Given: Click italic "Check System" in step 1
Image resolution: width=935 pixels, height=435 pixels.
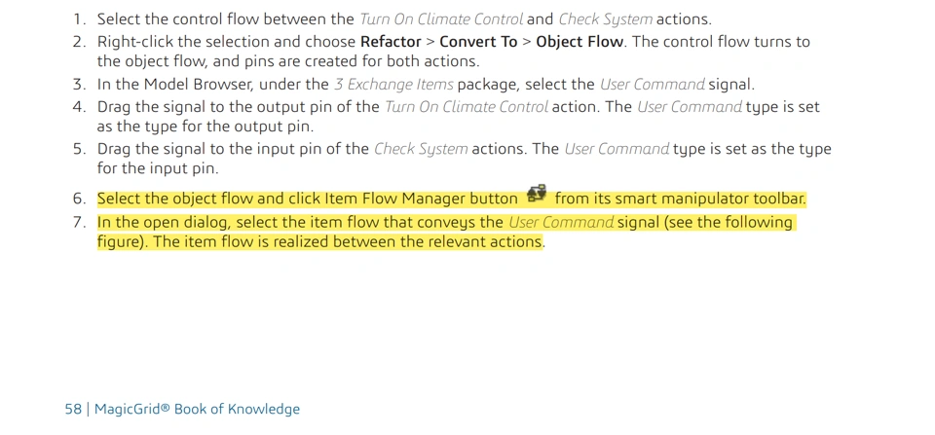Looking at the screenshot, I should click(604, 19).
